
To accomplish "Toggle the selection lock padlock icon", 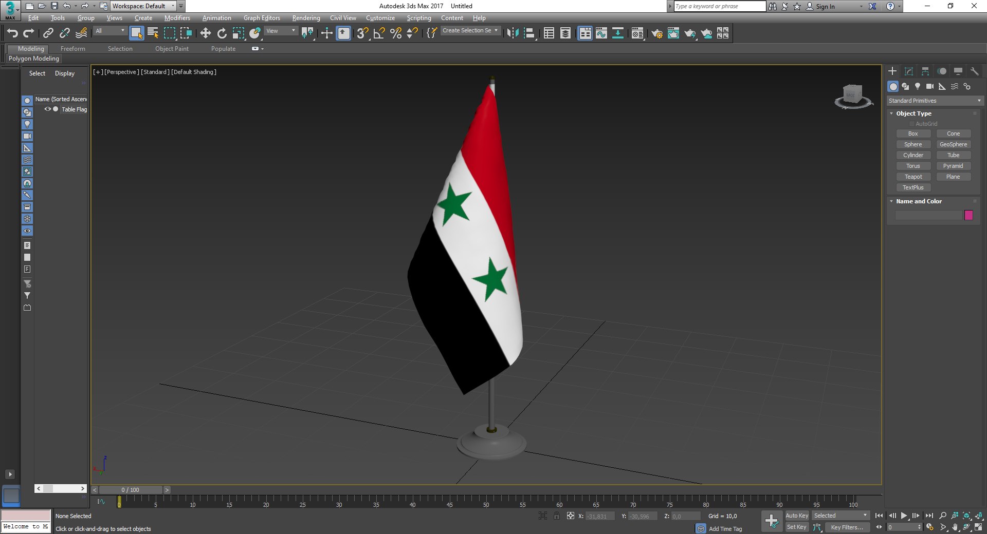I will [557, 516].
